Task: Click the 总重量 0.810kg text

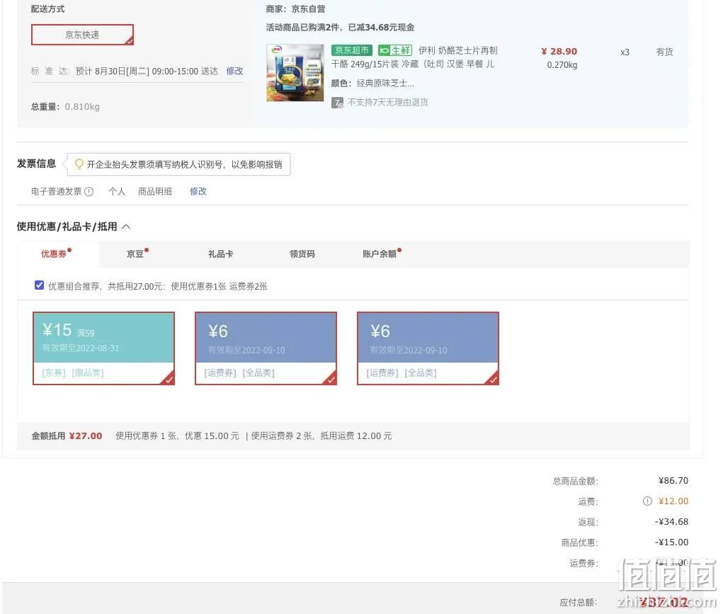Action: 65,106
